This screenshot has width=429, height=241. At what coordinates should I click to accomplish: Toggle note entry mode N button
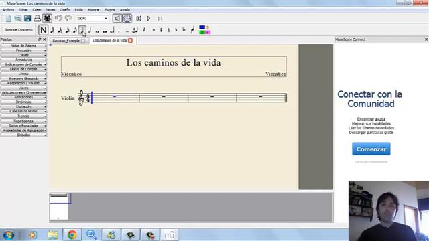point(43,30)
